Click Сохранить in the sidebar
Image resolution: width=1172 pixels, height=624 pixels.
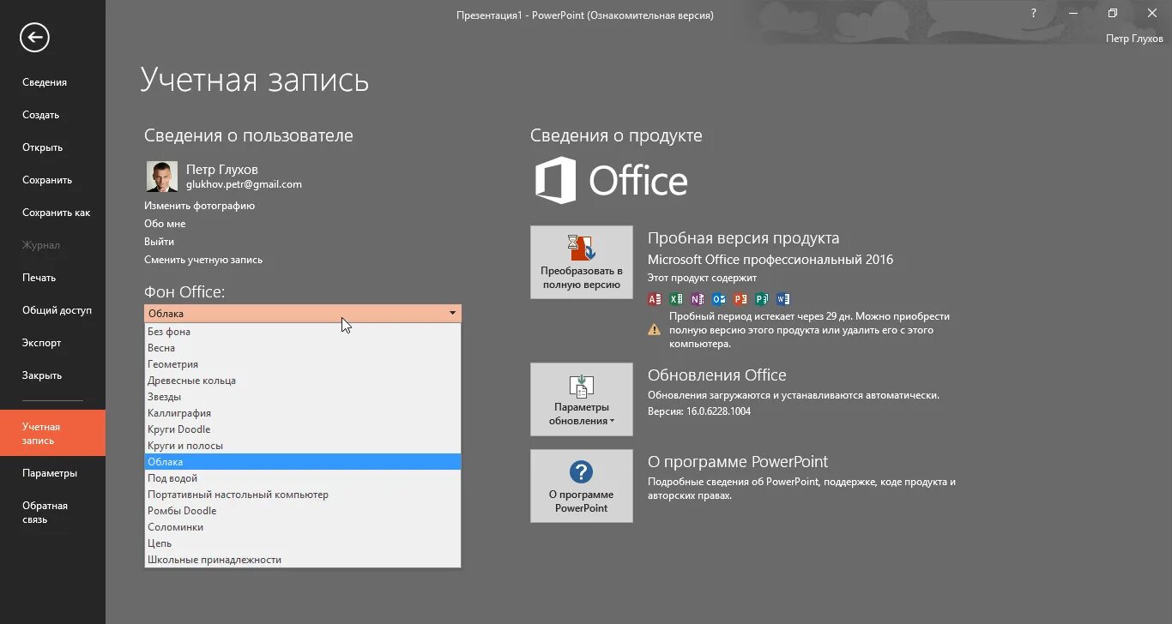click(52, 180)
